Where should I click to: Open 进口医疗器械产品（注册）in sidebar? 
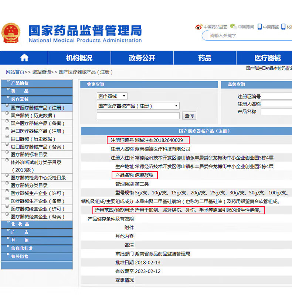coord(37,131)
